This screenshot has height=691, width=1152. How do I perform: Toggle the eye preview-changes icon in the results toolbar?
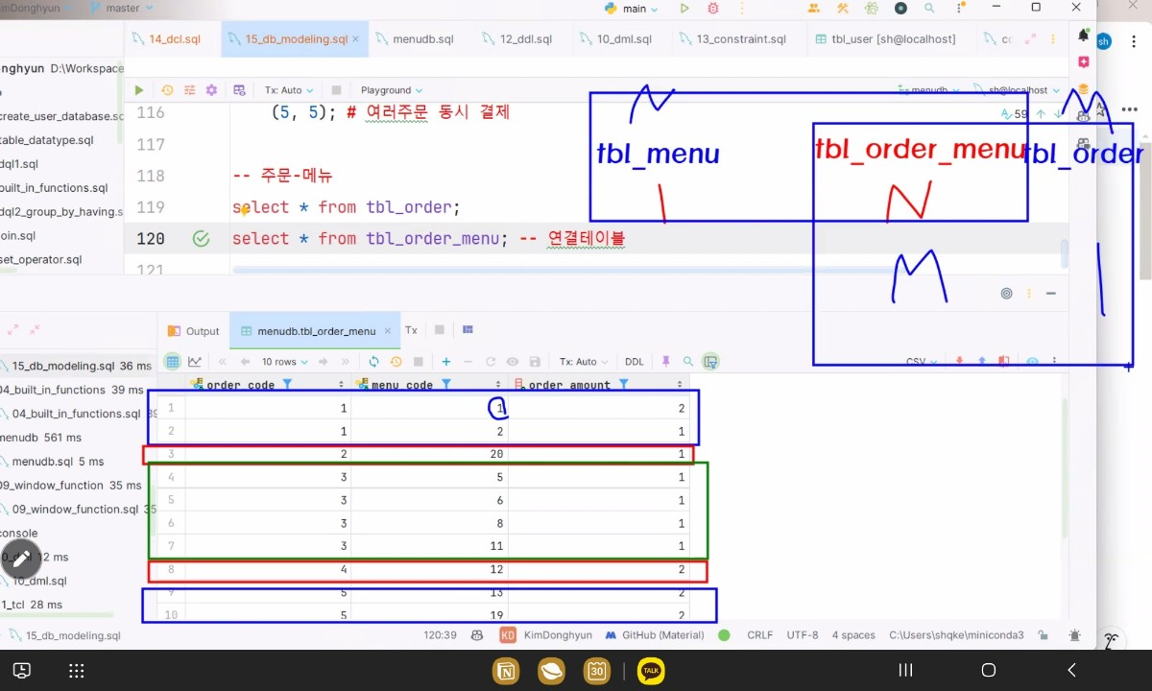click(x=513, y=362)
